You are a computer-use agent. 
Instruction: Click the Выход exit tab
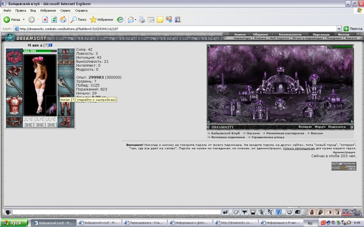(x=344, y=34)
